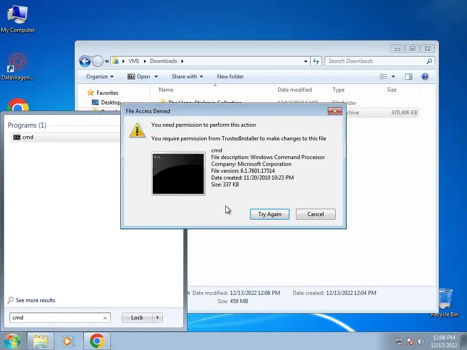Clear the Start menu search box
Viewport: 467px width, 350px height.
(105, 318)
